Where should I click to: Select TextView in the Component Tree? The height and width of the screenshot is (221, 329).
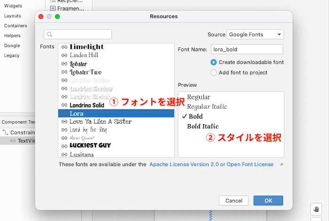coord(26,141)
